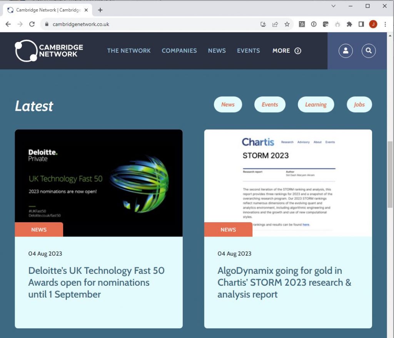Filter Latest by News pill

(x=228, y=105)
